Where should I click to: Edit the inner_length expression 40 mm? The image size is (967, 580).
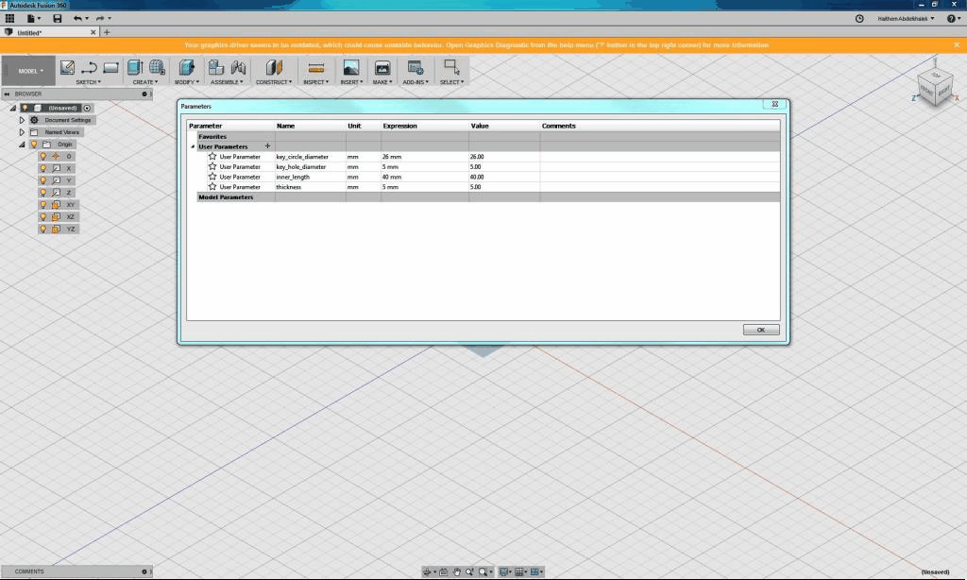(x=424, y=177)
